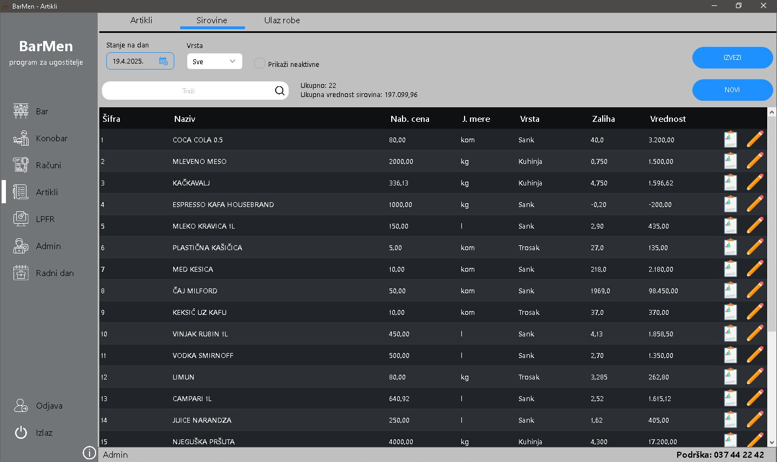777x462 pixels.
Task: Open report clipboard icon for MLEVENO MESO
Action: coord(730,161)
